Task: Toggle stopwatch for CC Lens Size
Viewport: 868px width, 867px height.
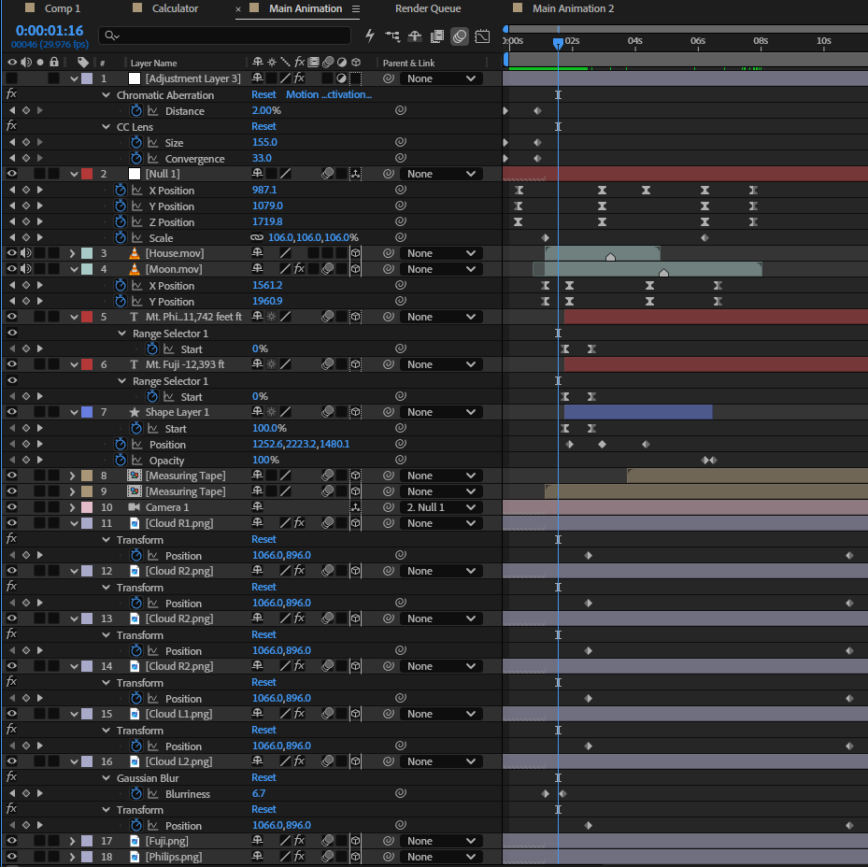Action: [136, 142]
